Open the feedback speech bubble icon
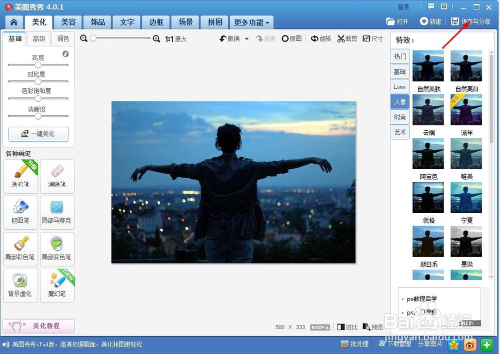The height and width of the screenshot is (354, 500). point(431,6)
